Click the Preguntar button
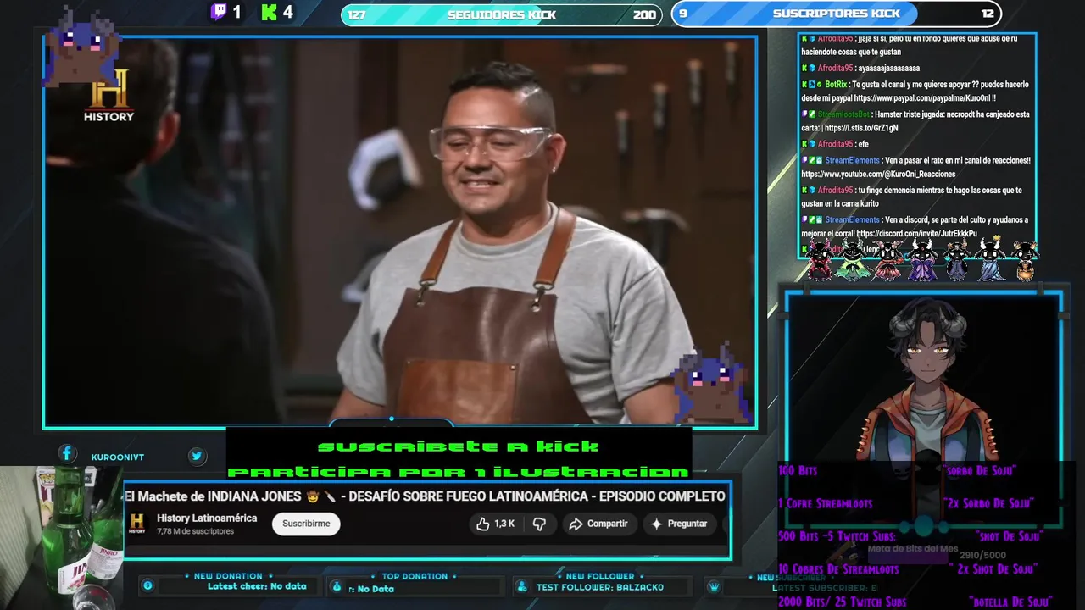Image resolution: width=1085 pixels, height=610 pixels. click(x=679, y=524)
